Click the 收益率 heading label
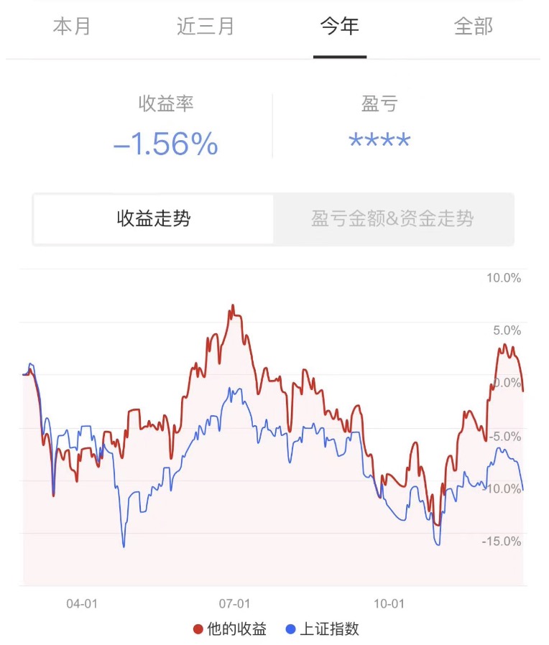Viewport: 549px width, 645px height. (x=166, y=104)
